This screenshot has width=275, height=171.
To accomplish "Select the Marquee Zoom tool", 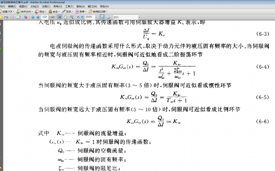I will (71, 17).
